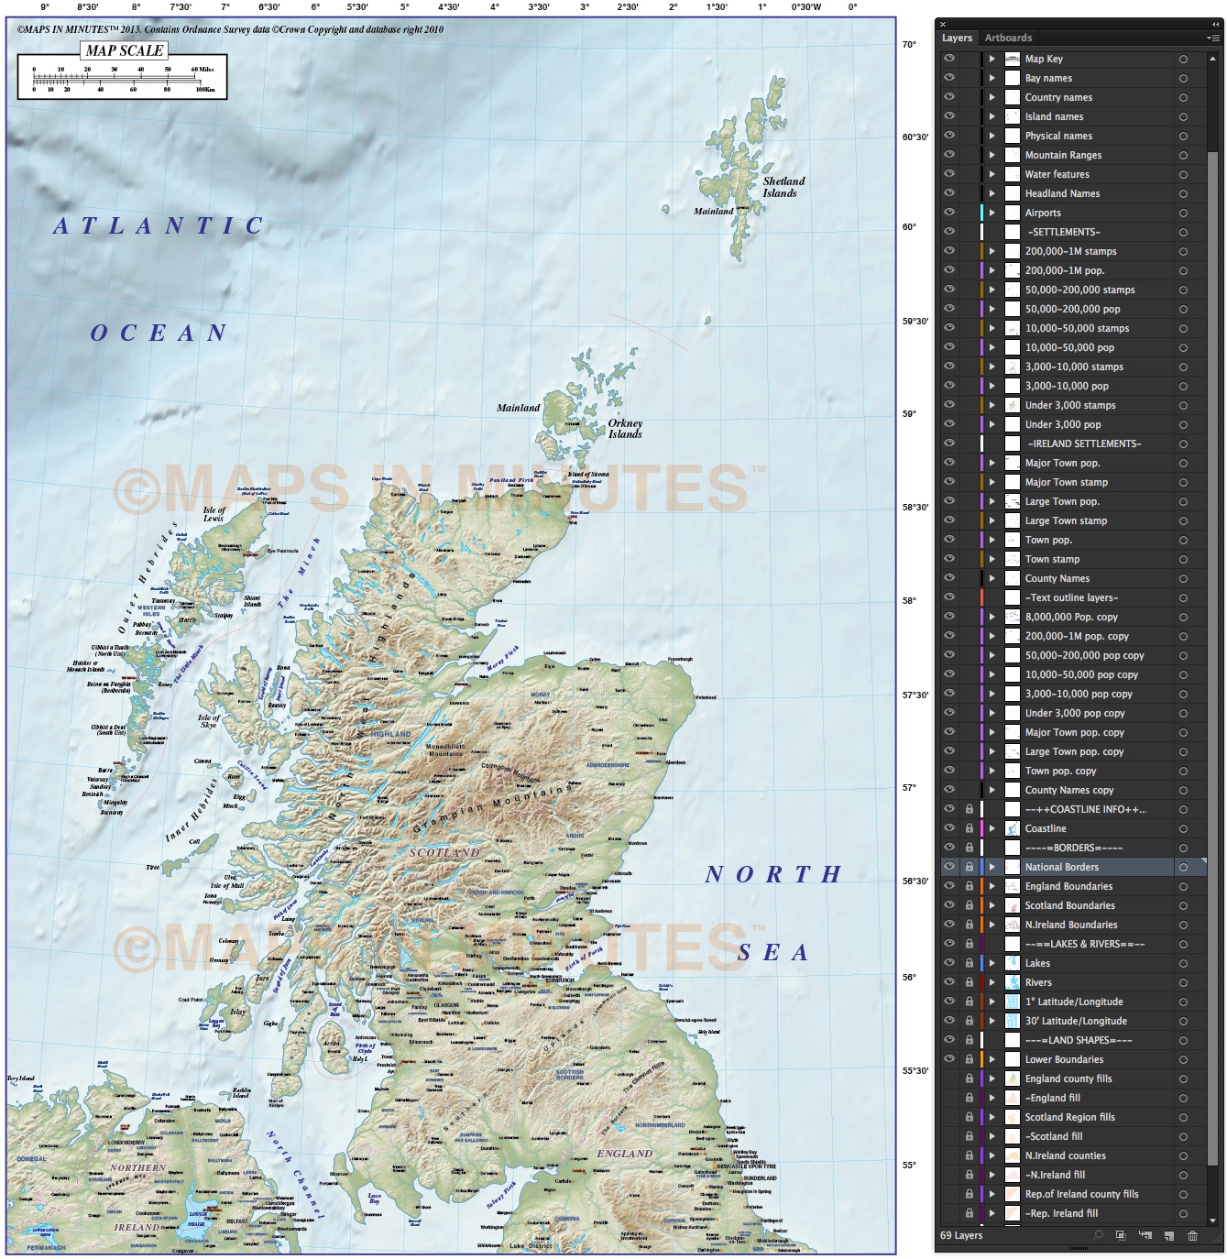Delete the selected layer using the trash icon
Screen dimensions: 1227x1259
(1193, 1236)
